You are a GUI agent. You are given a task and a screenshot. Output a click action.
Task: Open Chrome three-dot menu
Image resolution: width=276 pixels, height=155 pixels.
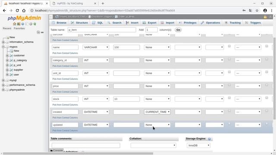272,10
